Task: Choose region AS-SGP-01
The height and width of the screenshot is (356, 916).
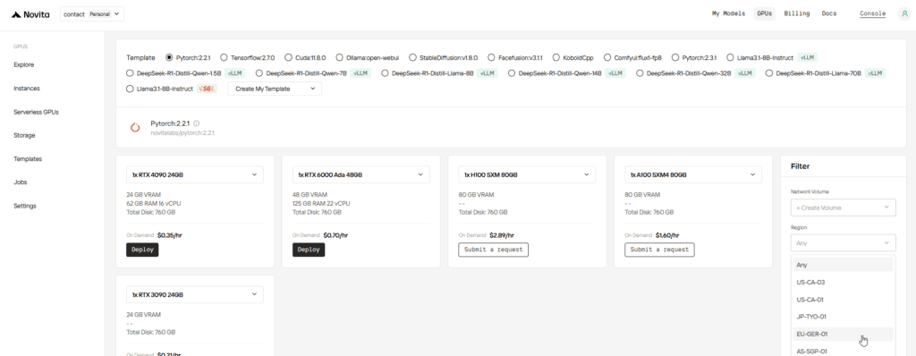Action: (843, 352)
